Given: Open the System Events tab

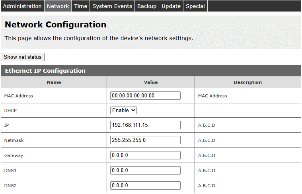Looking at the screenshot, I should tap(112, 6).
